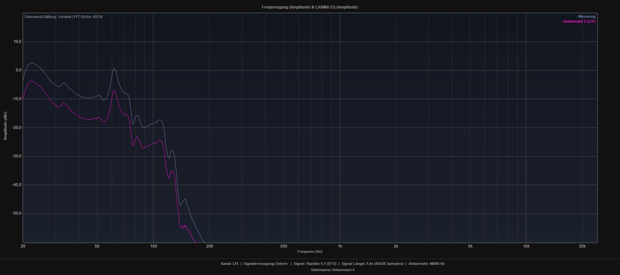This screenshot has width=620, height=275.
Task: Click the '5k' frequency axis label
Action: pyautogui.click(x=470, y=246)
